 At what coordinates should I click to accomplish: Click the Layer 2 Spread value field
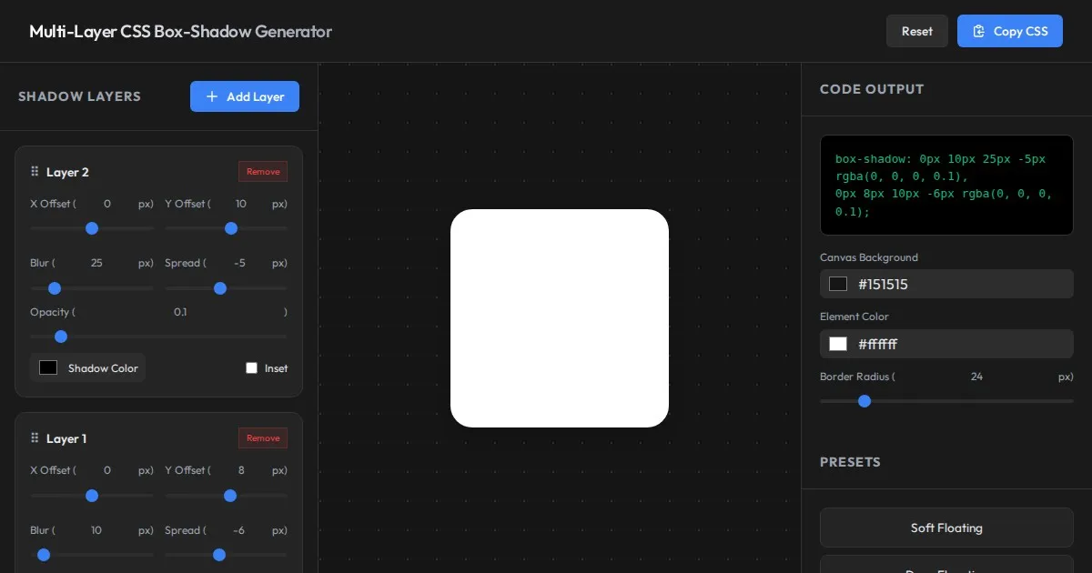[239, 263]
